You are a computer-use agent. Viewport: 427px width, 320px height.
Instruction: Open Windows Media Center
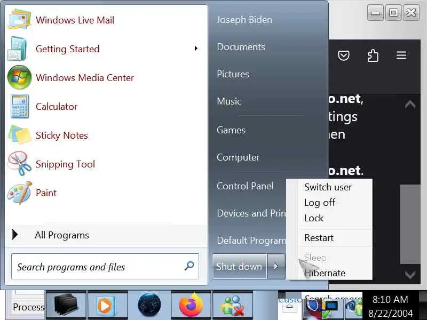tap(106, 77)
